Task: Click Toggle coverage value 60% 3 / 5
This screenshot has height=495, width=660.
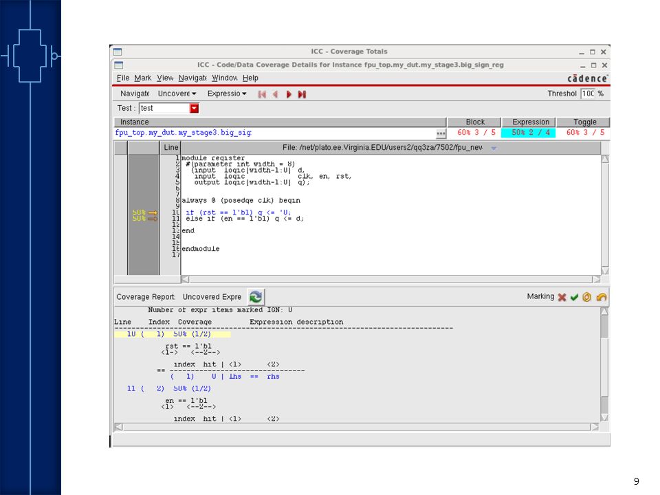Action: [585, 133]
